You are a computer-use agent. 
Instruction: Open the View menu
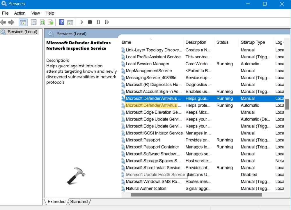(36, 13)
